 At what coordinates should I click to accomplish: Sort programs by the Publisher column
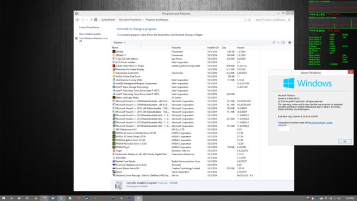tap(176, 47)
